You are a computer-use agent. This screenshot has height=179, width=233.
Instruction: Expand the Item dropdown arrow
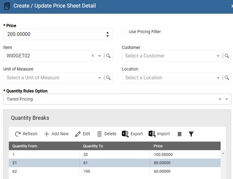99,56
